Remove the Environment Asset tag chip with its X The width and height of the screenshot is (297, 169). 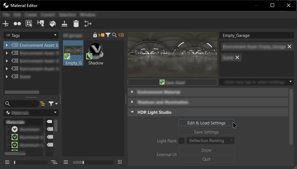click(x=289, y=47)
